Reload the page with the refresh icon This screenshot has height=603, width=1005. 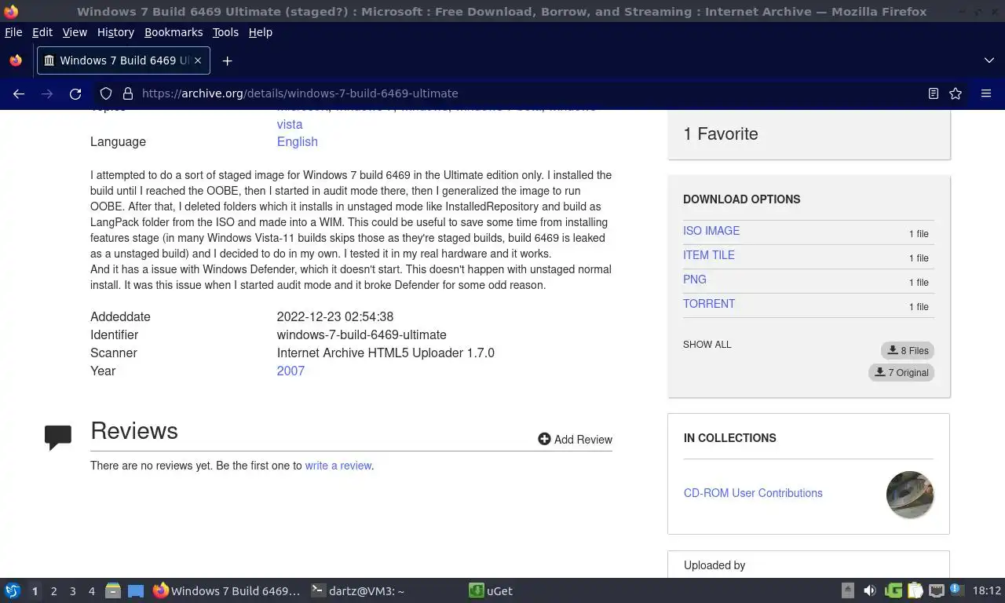[75, 93]
